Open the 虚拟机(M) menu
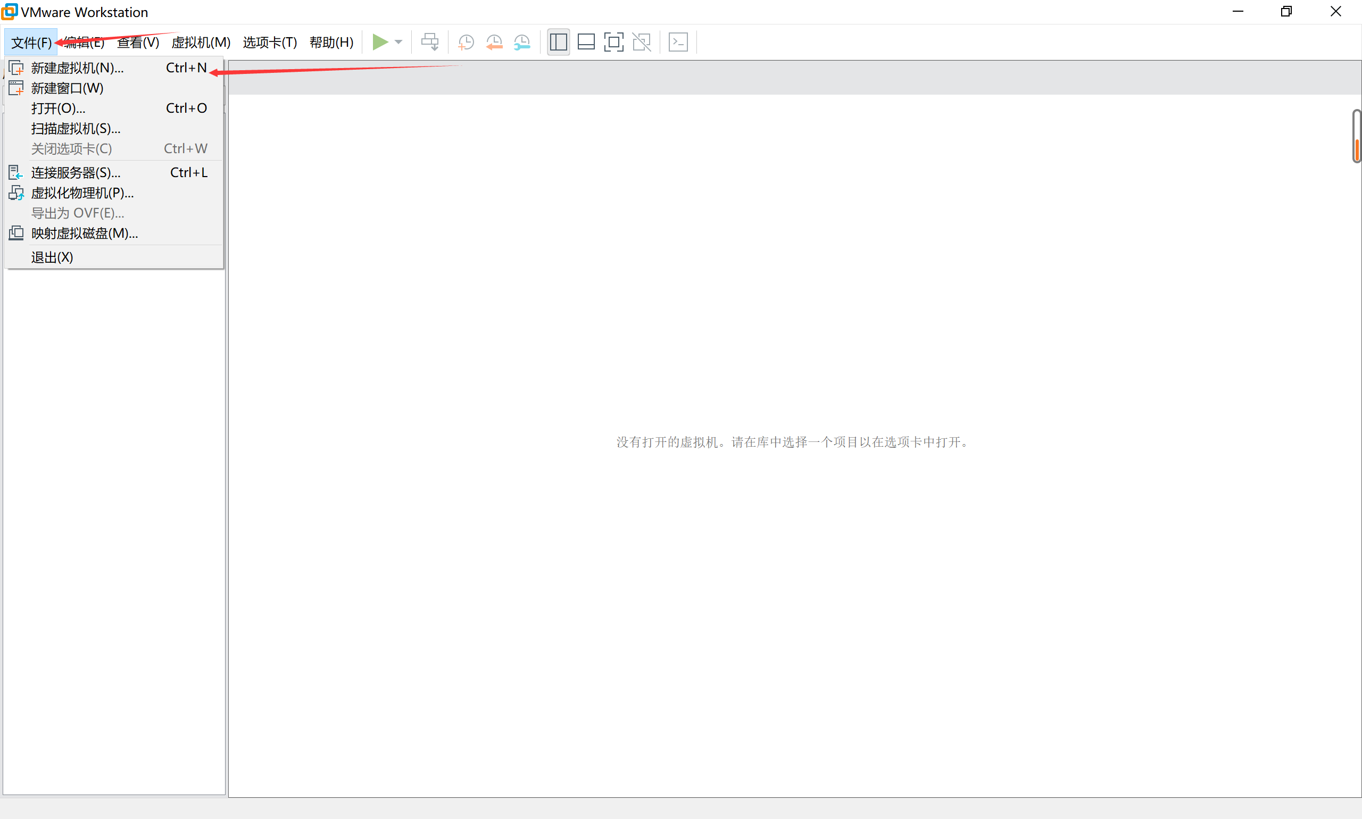 pyautogui.click(x=201, y=43)
